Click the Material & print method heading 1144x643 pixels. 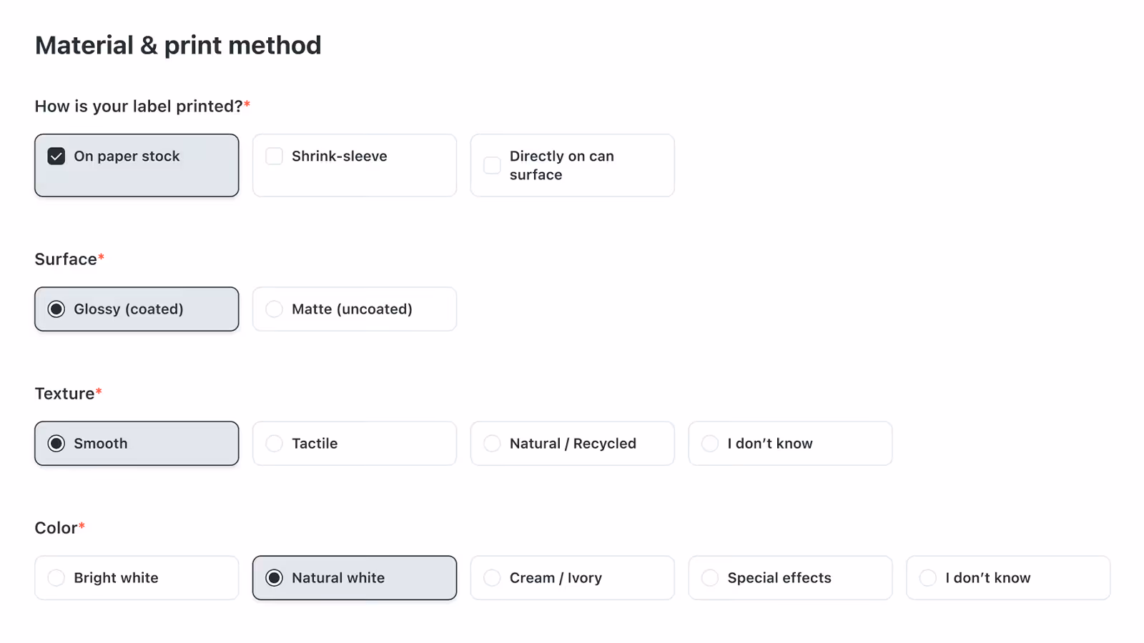point(178,46)
